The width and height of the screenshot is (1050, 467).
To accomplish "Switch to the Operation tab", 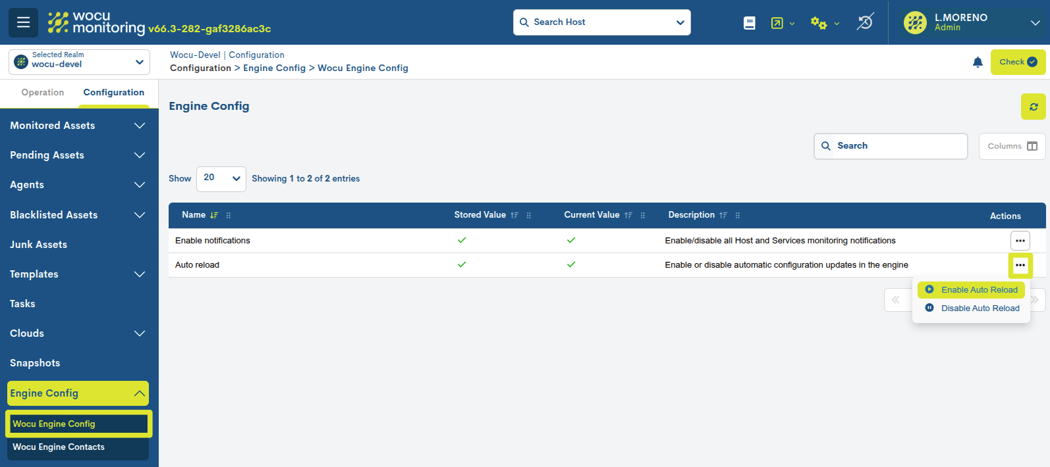I will (x=43, y=93).
